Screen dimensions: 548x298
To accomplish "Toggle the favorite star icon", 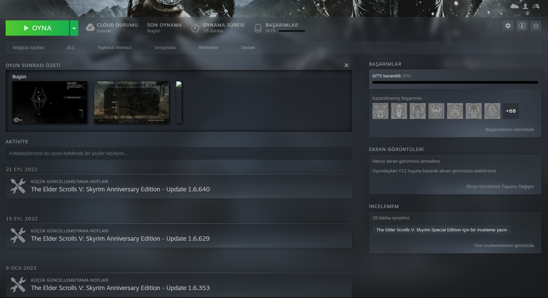I will [x=536, y=26].
